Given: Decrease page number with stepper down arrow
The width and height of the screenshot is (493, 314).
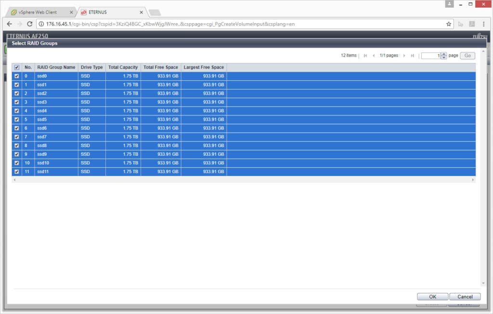Looking at the screenshot, I should 443,57.
